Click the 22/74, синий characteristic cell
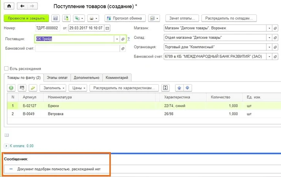281x177 pixels. (183, 106)
